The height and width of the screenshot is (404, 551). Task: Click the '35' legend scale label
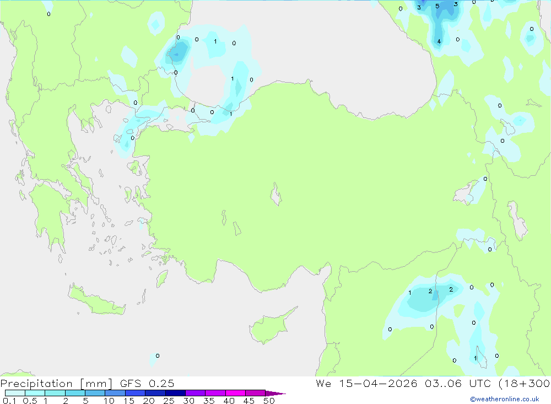(209, 401)
